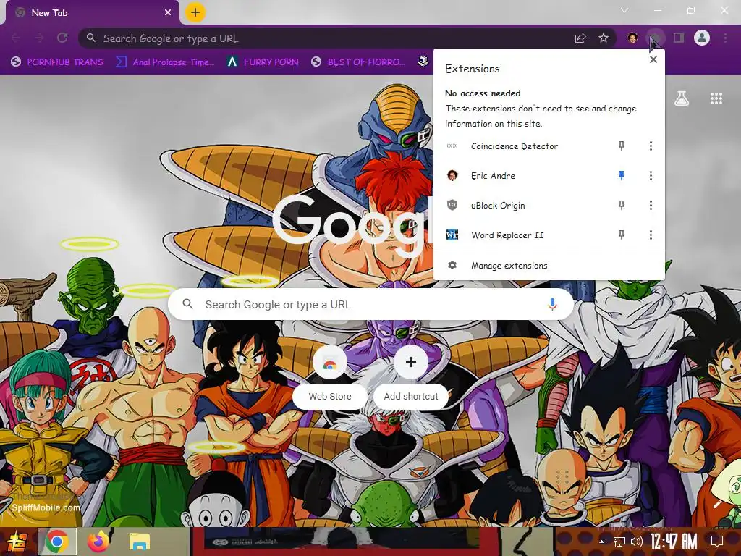Click Add shortcut

coord(411,376)
